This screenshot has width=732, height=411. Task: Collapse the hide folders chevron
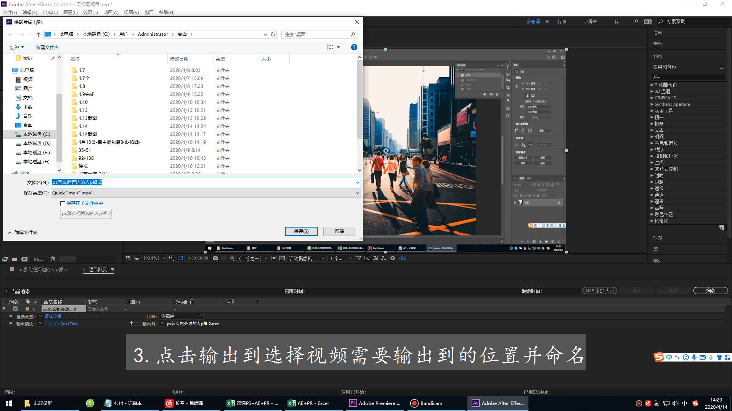coord(10,232)
